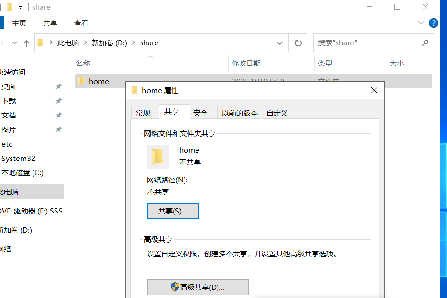The height and width of the screenshot is (298, 447).
Task: Click the refresh button beside address bar
Action: pos(298,43)
